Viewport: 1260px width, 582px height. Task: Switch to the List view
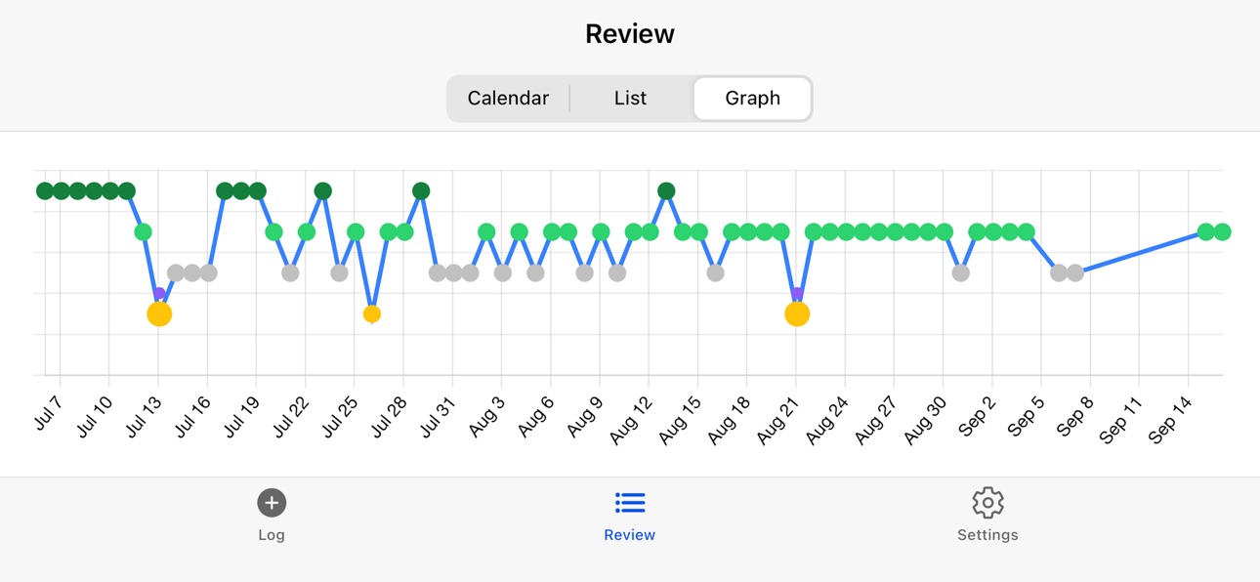(630, 98)
